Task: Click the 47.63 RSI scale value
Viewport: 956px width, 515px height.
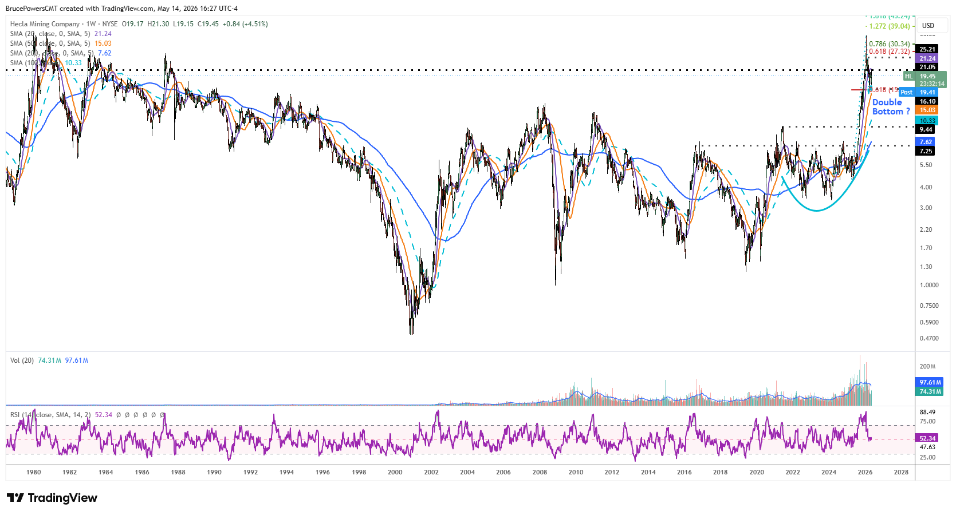Action: (x=927, y=447)
